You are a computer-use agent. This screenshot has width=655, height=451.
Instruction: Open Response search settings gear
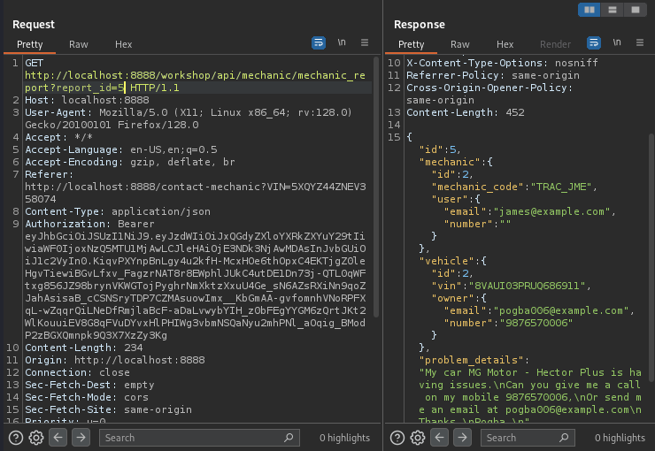pos(417,438)
